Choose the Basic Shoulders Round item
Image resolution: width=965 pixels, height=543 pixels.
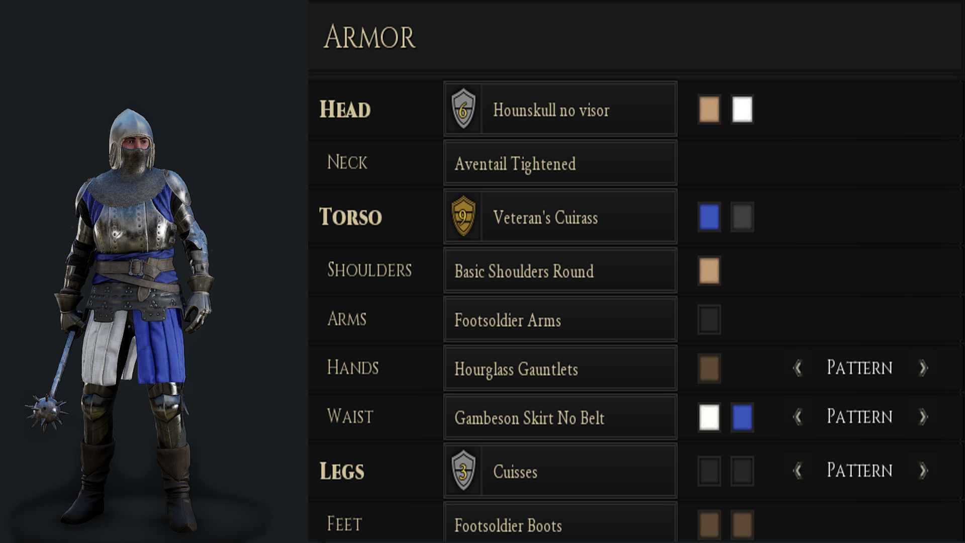pos(560,271)
